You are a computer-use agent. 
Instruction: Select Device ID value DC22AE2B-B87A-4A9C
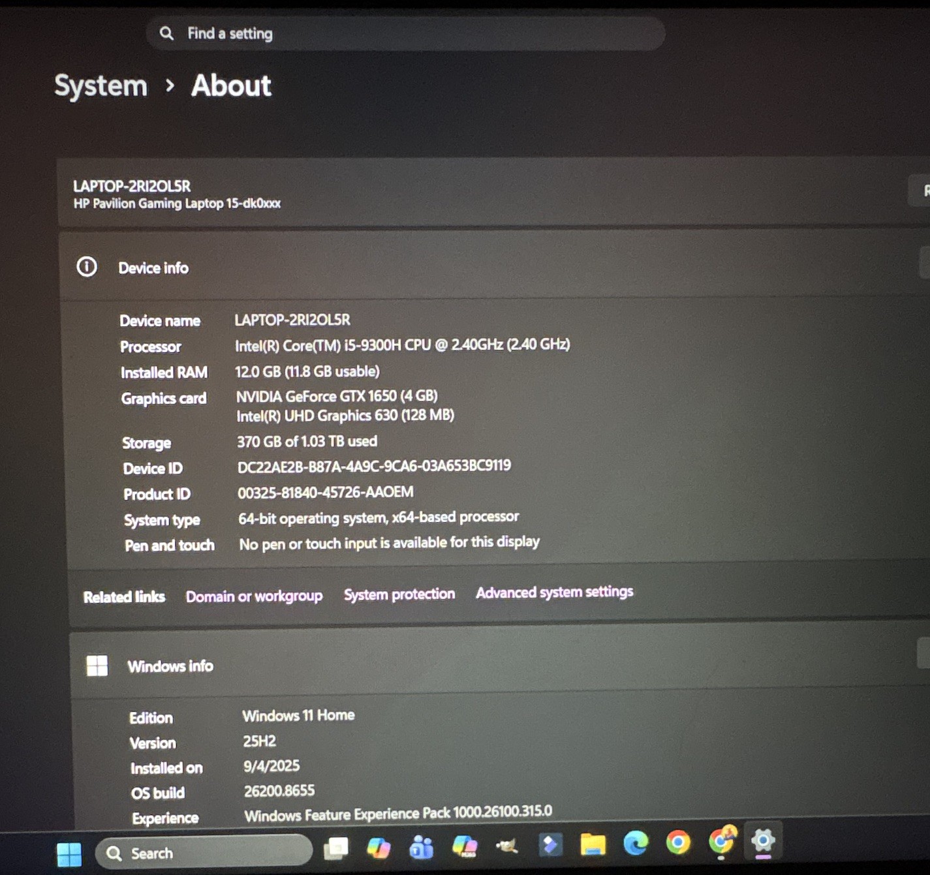pyautogui.click(x=374, y=466)
